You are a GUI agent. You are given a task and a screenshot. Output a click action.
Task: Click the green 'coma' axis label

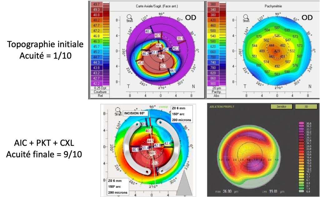[x=163, y=106]
